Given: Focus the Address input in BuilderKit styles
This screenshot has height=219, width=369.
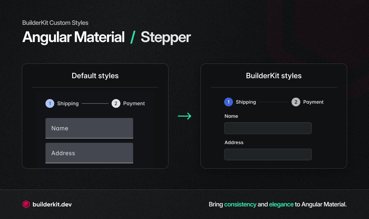Looking at the screenshot, I should 268,154.
